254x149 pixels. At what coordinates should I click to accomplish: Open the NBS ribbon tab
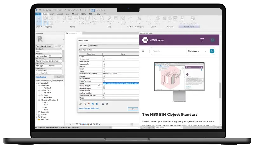[x=90, y=14]
